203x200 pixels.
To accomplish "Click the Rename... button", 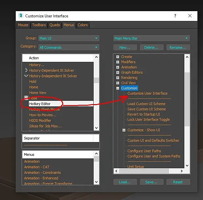I will (x=178, y=47).
